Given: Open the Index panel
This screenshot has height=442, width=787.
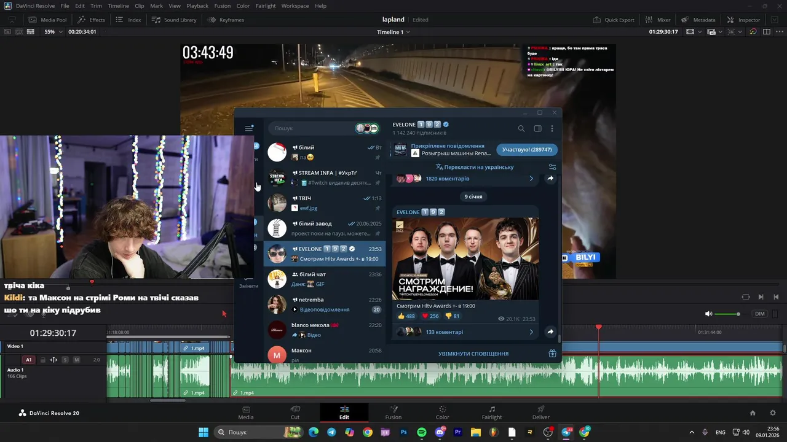Looking at the screenshot, I should [129, 20].
